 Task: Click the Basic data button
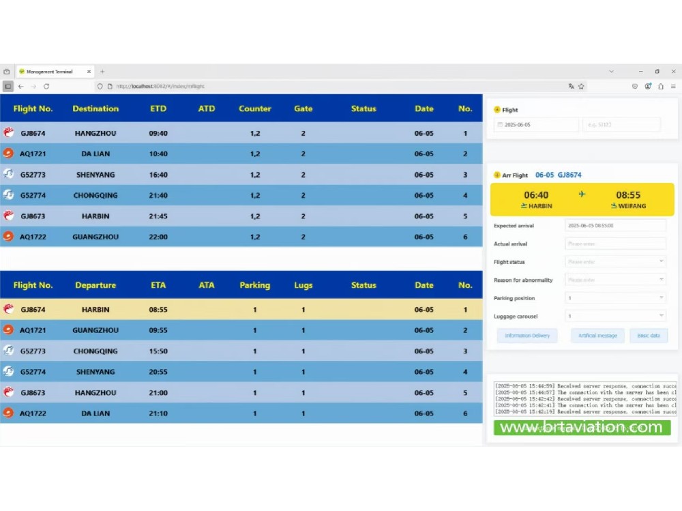[x=649, y=336]
